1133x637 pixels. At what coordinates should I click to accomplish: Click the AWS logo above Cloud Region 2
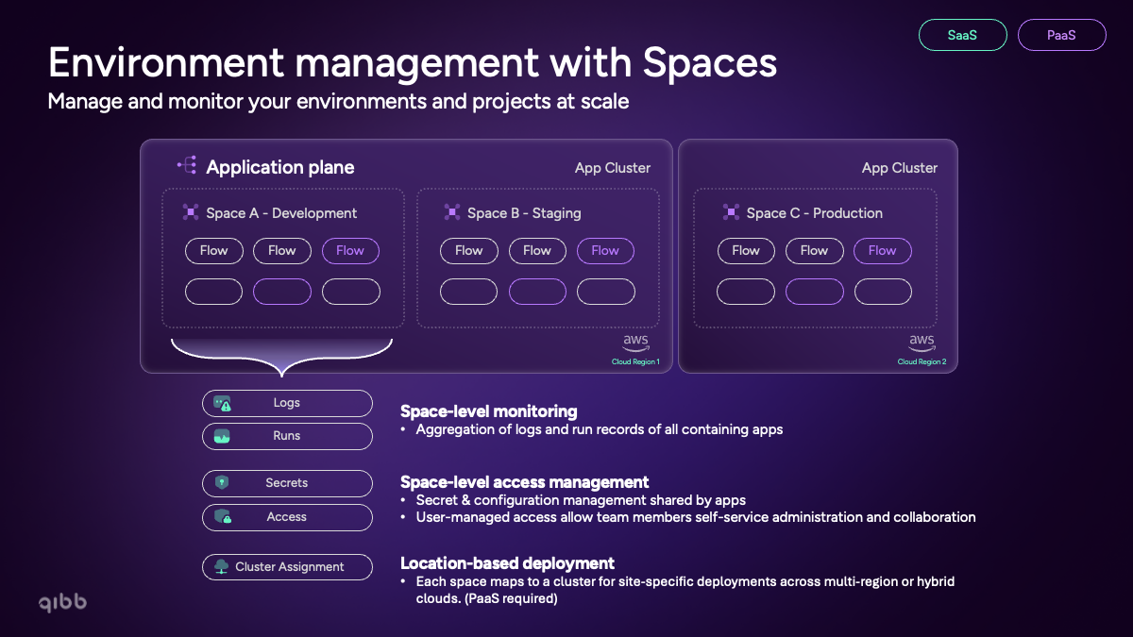922,343
